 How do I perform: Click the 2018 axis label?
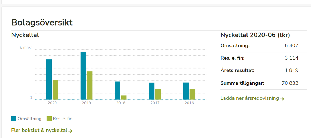click(121, 103)
